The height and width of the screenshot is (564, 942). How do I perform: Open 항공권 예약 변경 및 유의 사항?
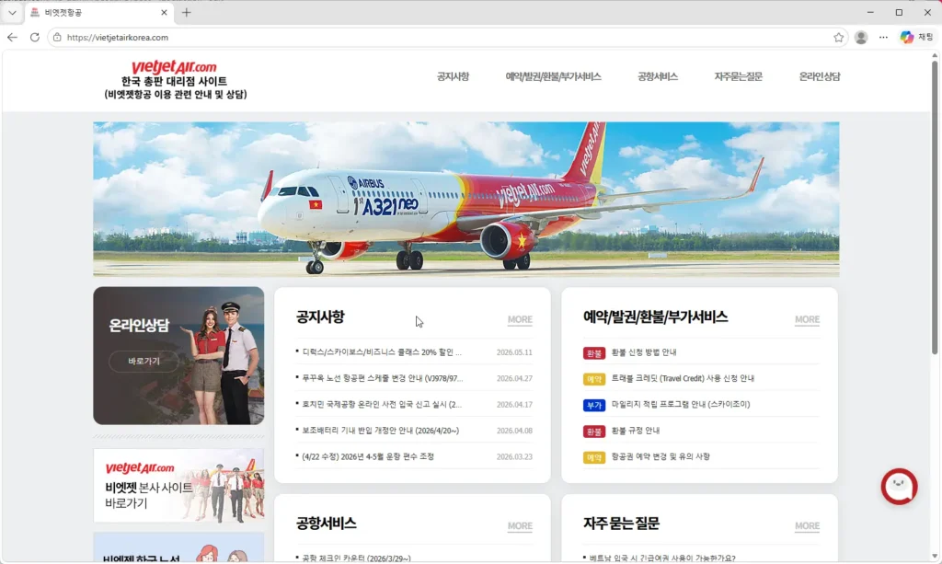click(x=661, y=456)
